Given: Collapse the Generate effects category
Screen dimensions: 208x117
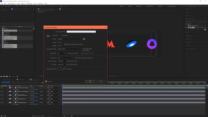Looking at the screenshot, I should point(186,24).
